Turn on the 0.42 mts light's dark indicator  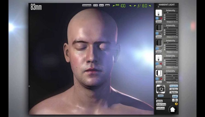pyautogui.click(x=161, y=48)
